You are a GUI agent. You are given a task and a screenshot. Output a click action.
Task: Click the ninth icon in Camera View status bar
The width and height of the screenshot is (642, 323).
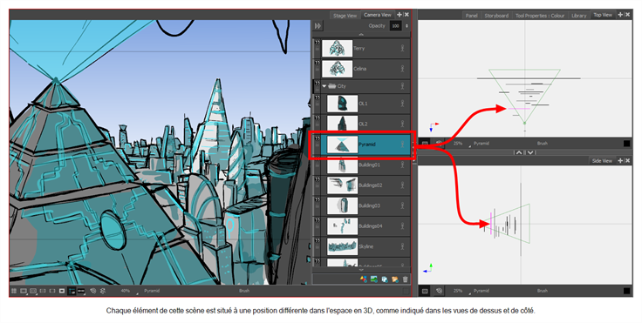coord(93,291)
